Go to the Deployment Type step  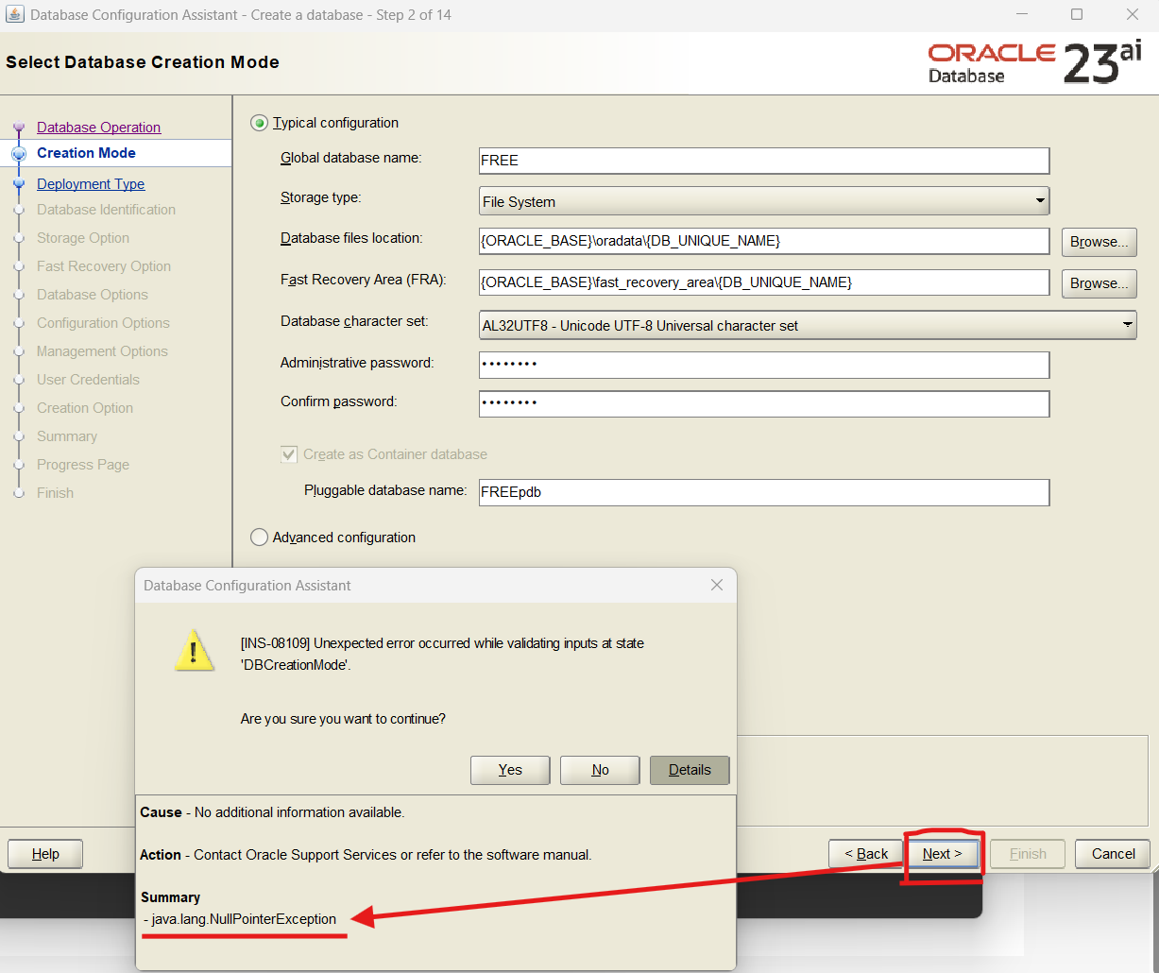tap(91, 184)
